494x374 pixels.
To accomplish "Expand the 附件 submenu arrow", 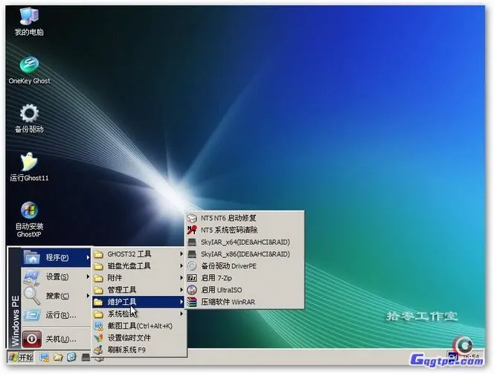I will [182, 277].
